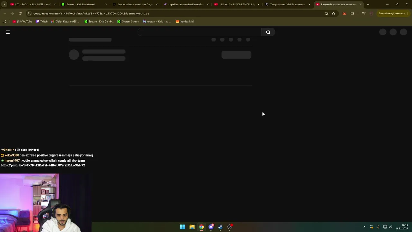Reload the page with the refresh icon
The width and height of the screenshot is (412, 232).
coord(20,14)
